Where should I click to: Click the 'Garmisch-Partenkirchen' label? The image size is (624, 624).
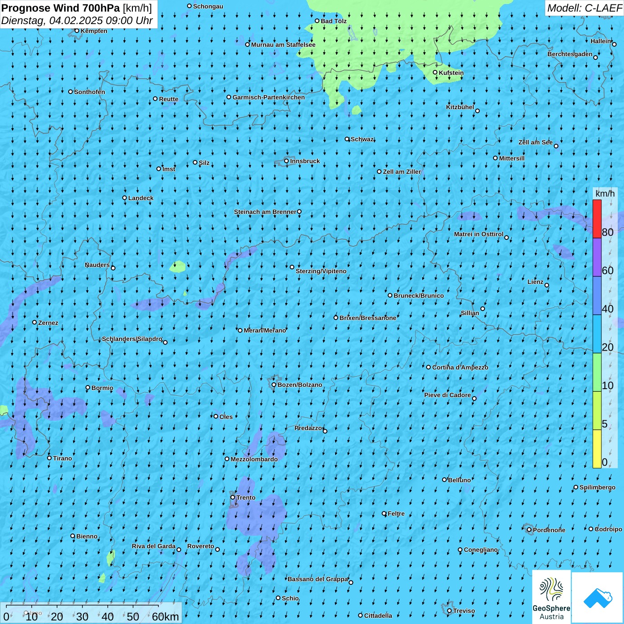[x=269, y=97]
